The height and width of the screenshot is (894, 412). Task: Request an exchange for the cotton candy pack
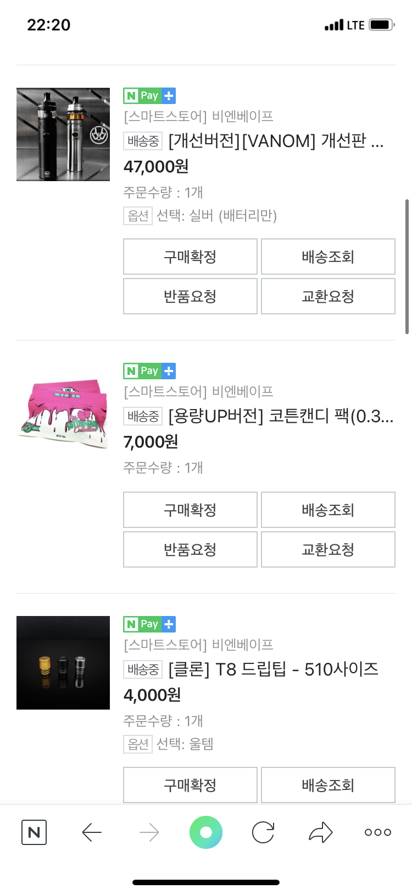click(328, 549)
